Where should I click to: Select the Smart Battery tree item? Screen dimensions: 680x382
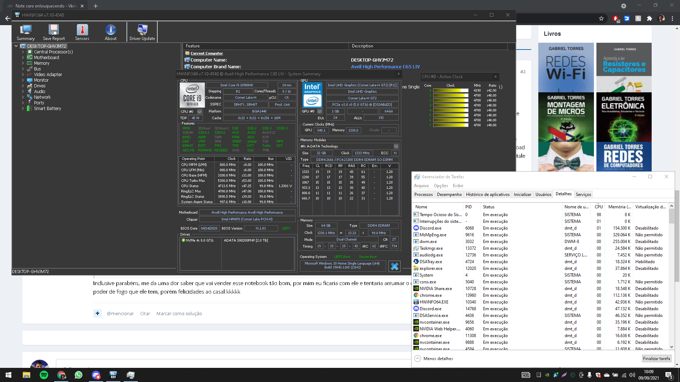click(x=47, y=108)
